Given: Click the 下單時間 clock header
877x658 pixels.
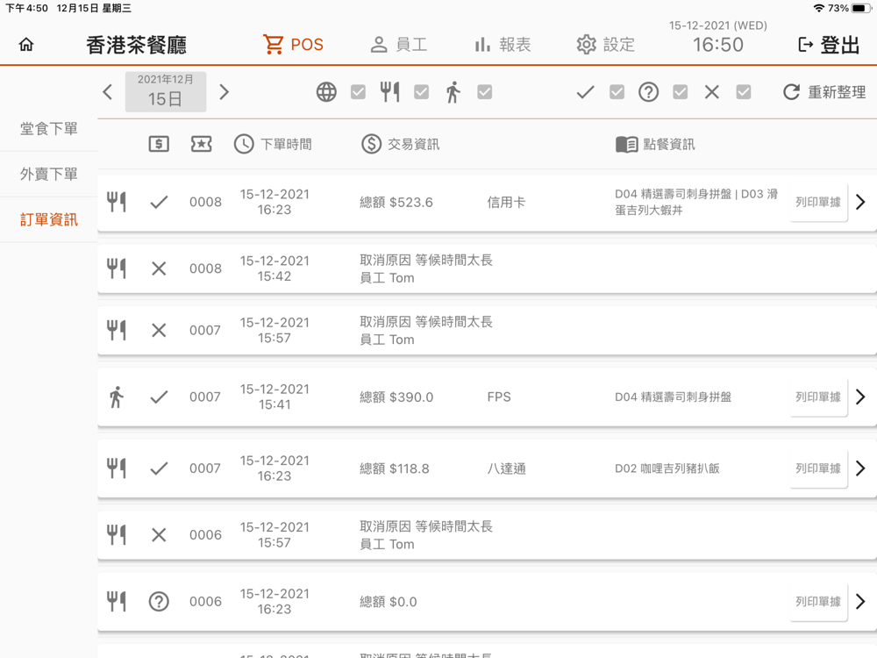Looking at the screenshot, I should point(273,144).
